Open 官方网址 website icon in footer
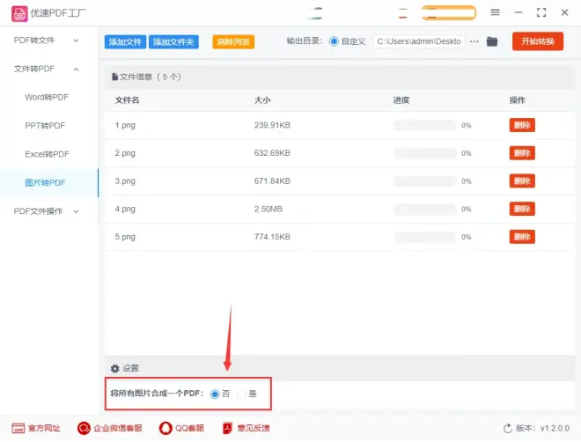This screenshot has width=581, height=442. click(x=18, y=428)
